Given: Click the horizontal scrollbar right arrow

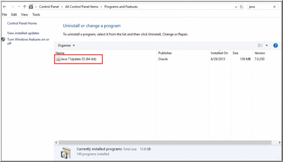Looking at the screenshot, I should tap(279, 142).
